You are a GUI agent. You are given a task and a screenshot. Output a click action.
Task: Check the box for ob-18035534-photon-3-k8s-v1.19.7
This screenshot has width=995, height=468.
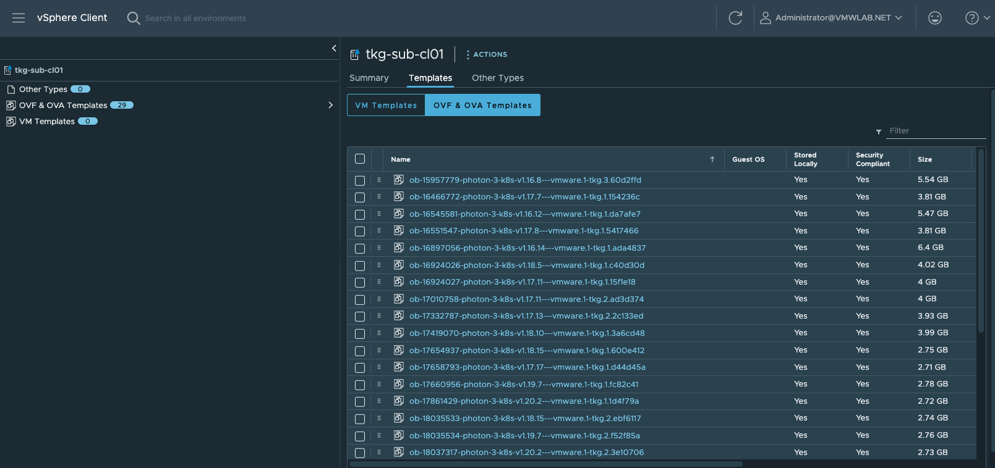360,436
